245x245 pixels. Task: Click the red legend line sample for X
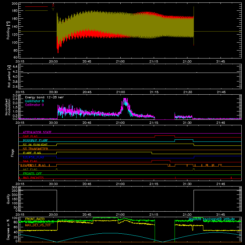[x=36, y=6]
